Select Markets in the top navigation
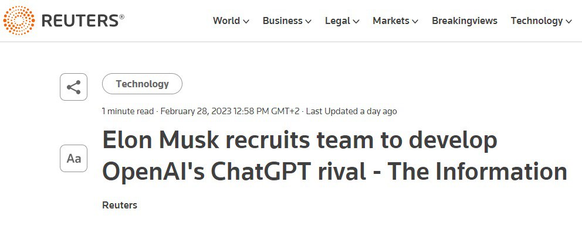The height and width of the screenshot is (226, 582). coord(391,20)
